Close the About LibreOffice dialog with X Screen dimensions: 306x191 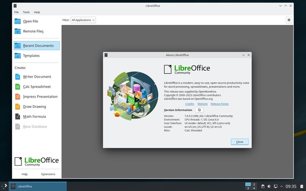(249, 55)
